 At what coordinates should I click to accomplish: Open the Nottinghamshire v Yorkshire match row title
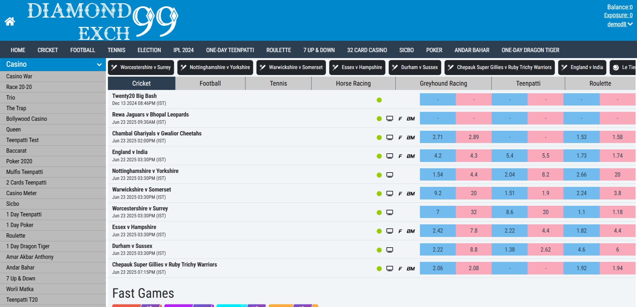coord(145,171)
